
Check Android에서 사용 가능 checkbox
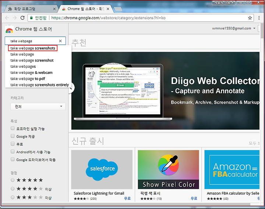pyautogui.click(x=13, y=151)
